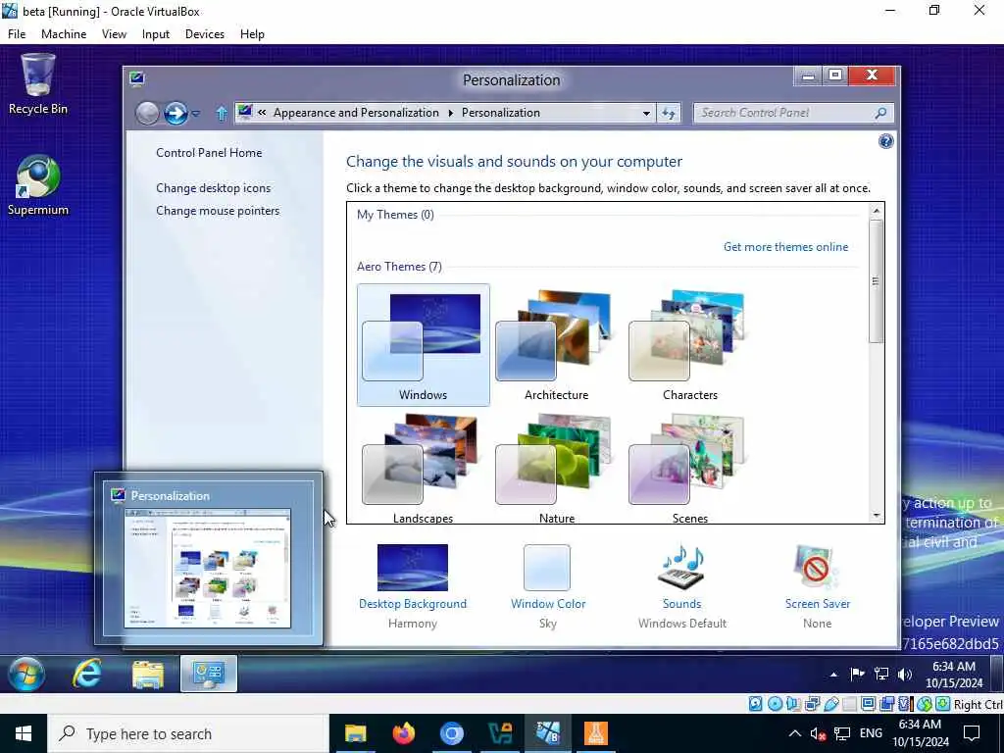Open host File Explorer taskbar icon
Screen dimensions: 1004x753
click(356, 733)
